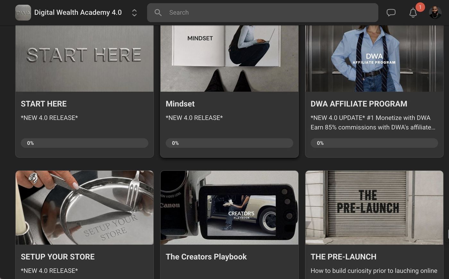This screenshot has height=279, width=449.
Task: Open the START HERE course thumbnail
Action: [84, 59]
